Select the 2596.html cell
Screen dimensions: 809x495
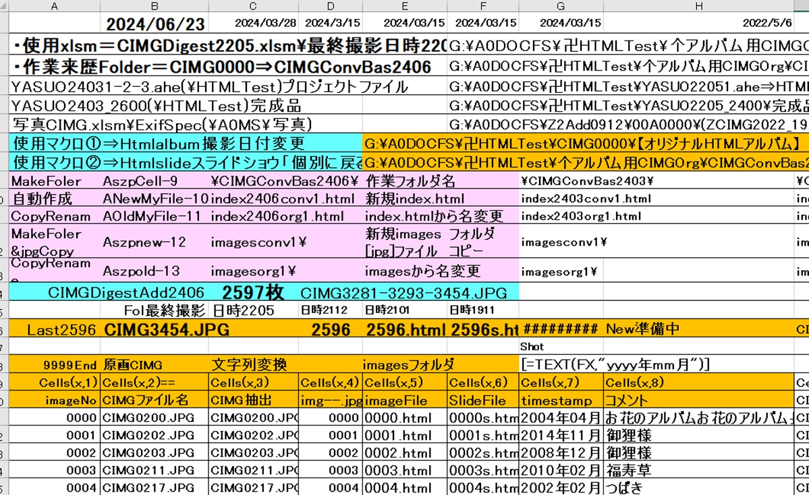(405, 329)
